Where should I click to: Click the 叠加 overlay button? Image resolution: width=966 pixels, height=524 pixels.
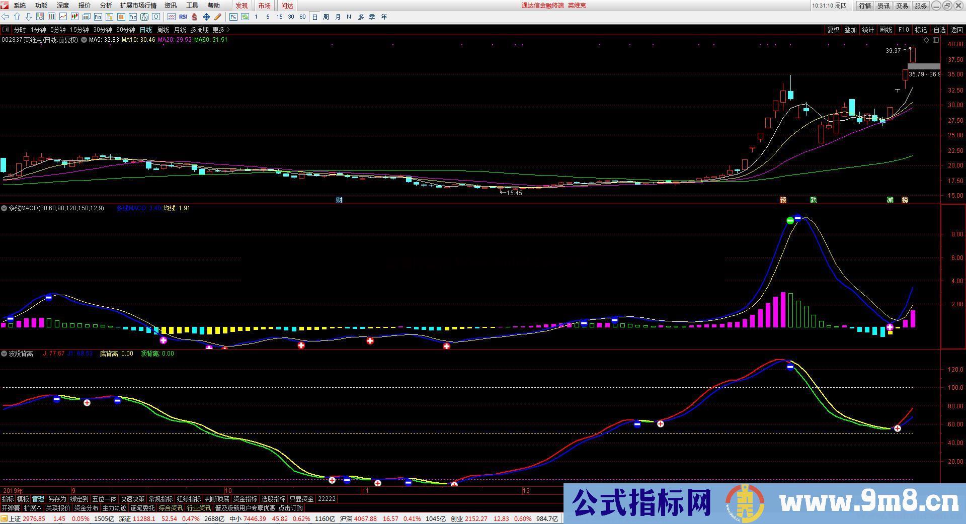click(x=850, y=30)
